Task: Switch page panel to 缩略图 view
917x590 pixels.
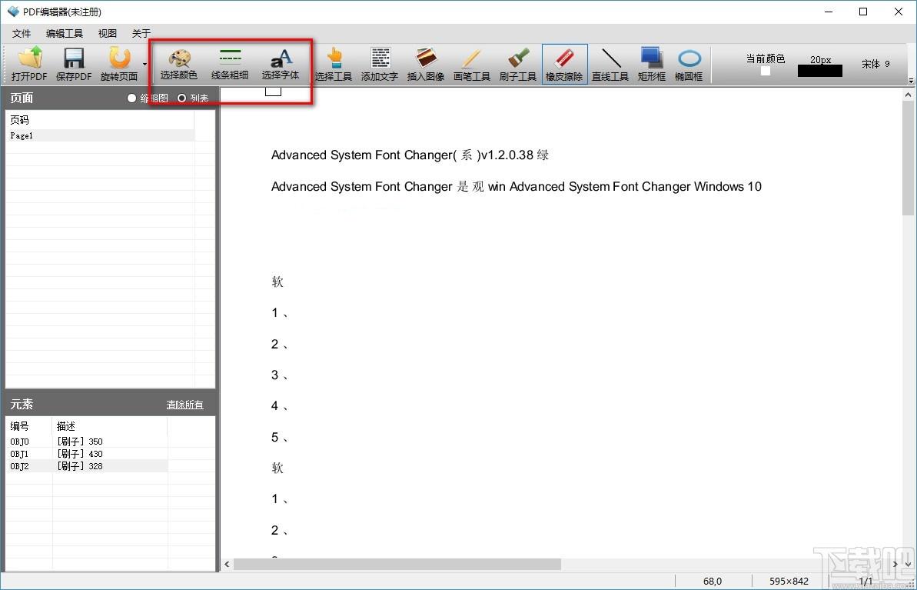Action: pyautogui.click(x=148, y=98)
